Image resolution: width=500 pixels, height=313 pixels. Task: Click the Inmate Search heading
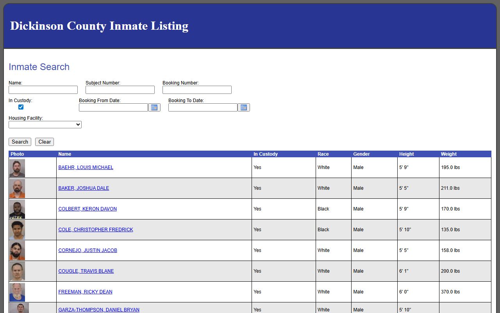[x=39, y=67]
